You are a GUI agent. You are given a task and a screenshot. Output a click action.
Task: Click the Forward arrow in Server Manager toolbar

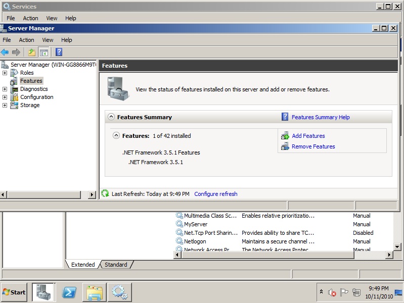(x=16, y=52)
